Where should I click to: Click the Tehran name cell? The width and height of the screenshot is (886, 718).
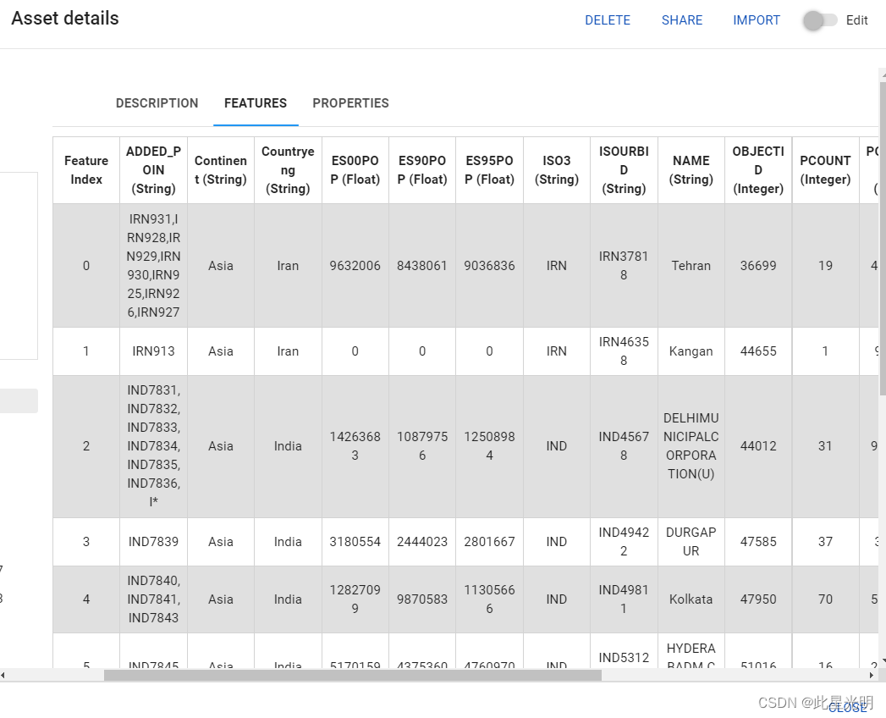[691, 265]
